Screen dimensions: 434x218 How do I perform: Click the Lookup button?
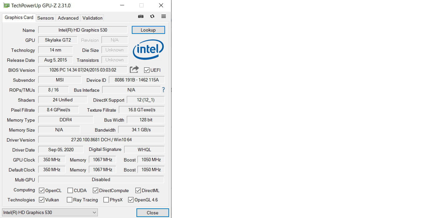click(148, 30)
